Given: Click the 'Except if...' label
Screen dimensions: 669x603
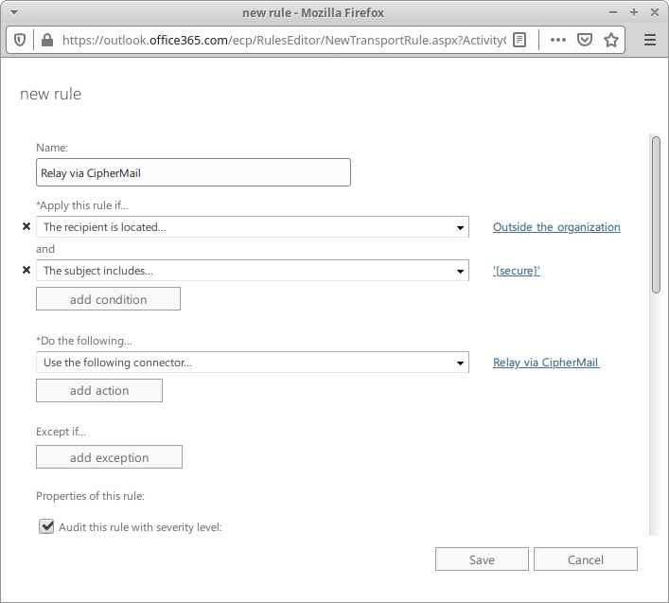Looking at the screenshot, I should (x=61, y=432).
